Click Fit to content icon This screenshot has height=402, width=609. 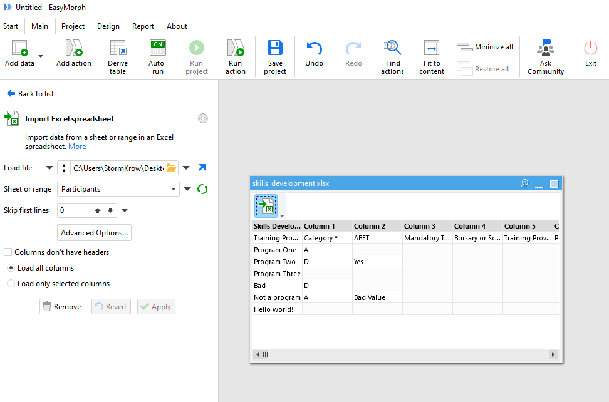point(432,48)
